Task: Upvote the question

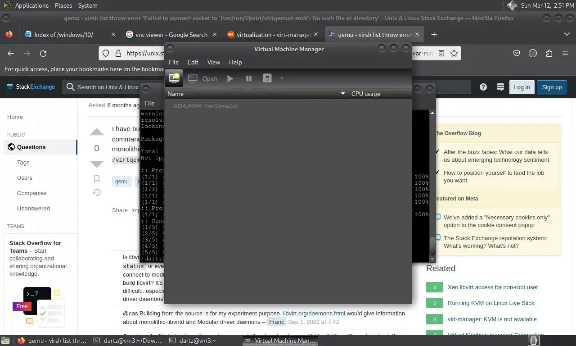Action: click(x=97, y=132)
